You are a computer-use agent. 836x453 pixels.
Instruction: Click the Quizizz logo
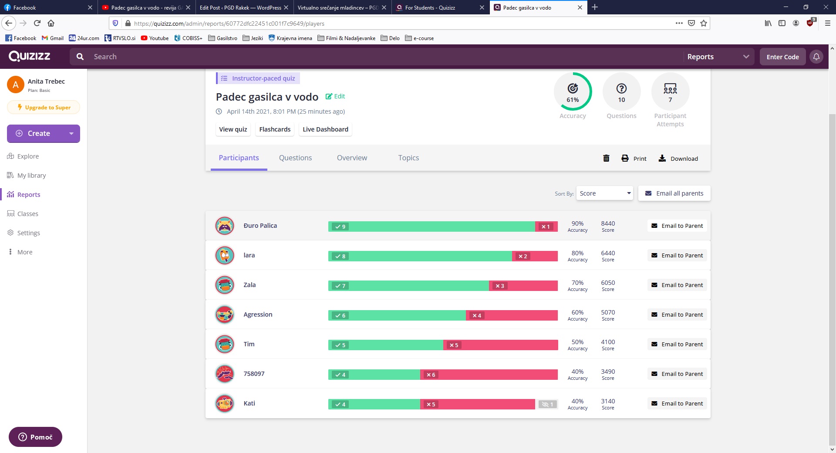30,57
